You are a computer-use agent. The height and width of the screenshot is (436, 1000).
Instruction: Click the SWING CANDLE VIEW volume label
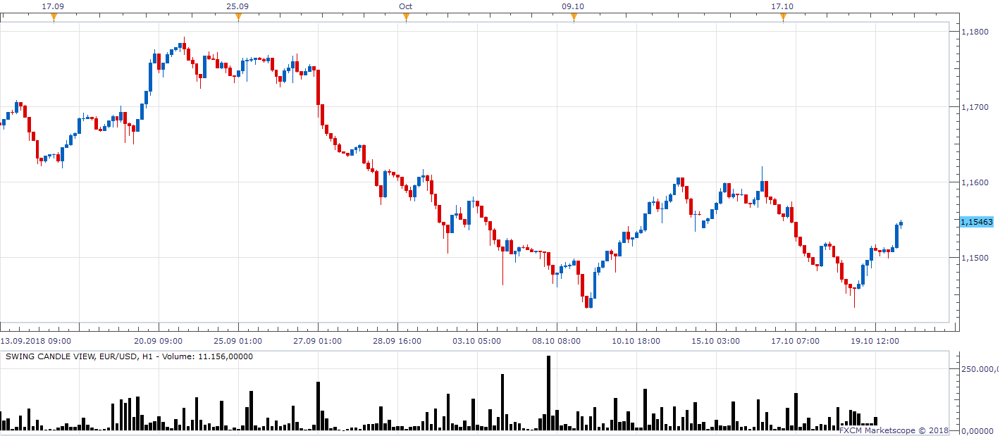pos(129,356)
